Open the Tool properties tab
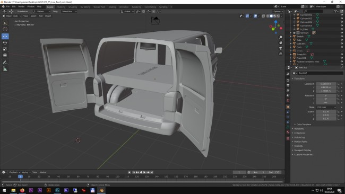 pos(288,74)
